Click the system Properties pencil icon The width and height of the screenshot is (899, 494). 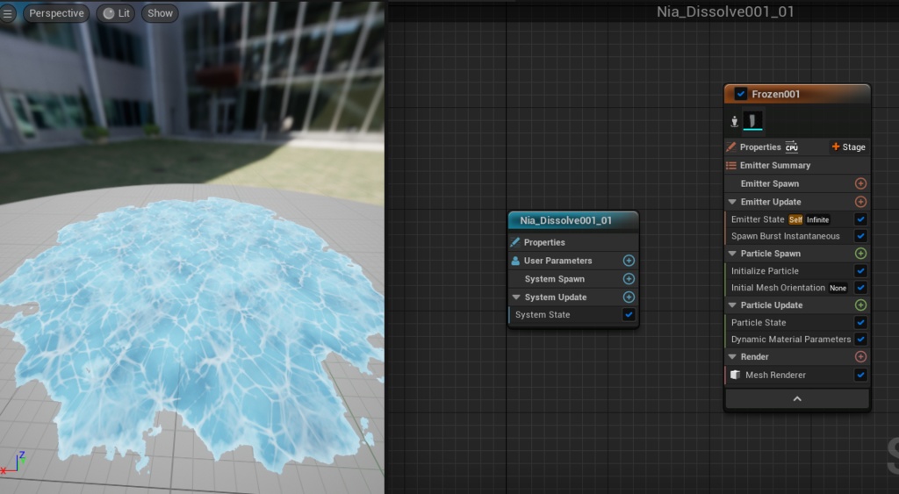point(514,242)
